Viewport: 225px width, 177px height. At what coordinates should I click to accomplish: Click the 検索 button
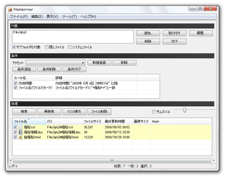pyautogui.click(x=24, y=111)
